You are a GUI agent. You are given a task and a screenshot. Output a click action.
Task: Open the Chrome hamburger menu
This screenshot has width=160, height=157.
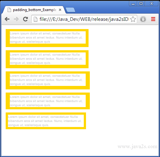pos(153,19)
